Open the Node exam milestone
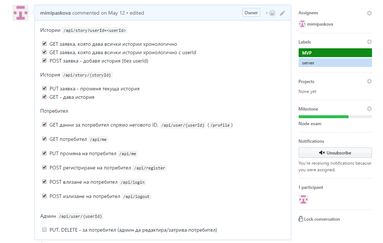The image size is (383, 243). click(x=310, y=124)
